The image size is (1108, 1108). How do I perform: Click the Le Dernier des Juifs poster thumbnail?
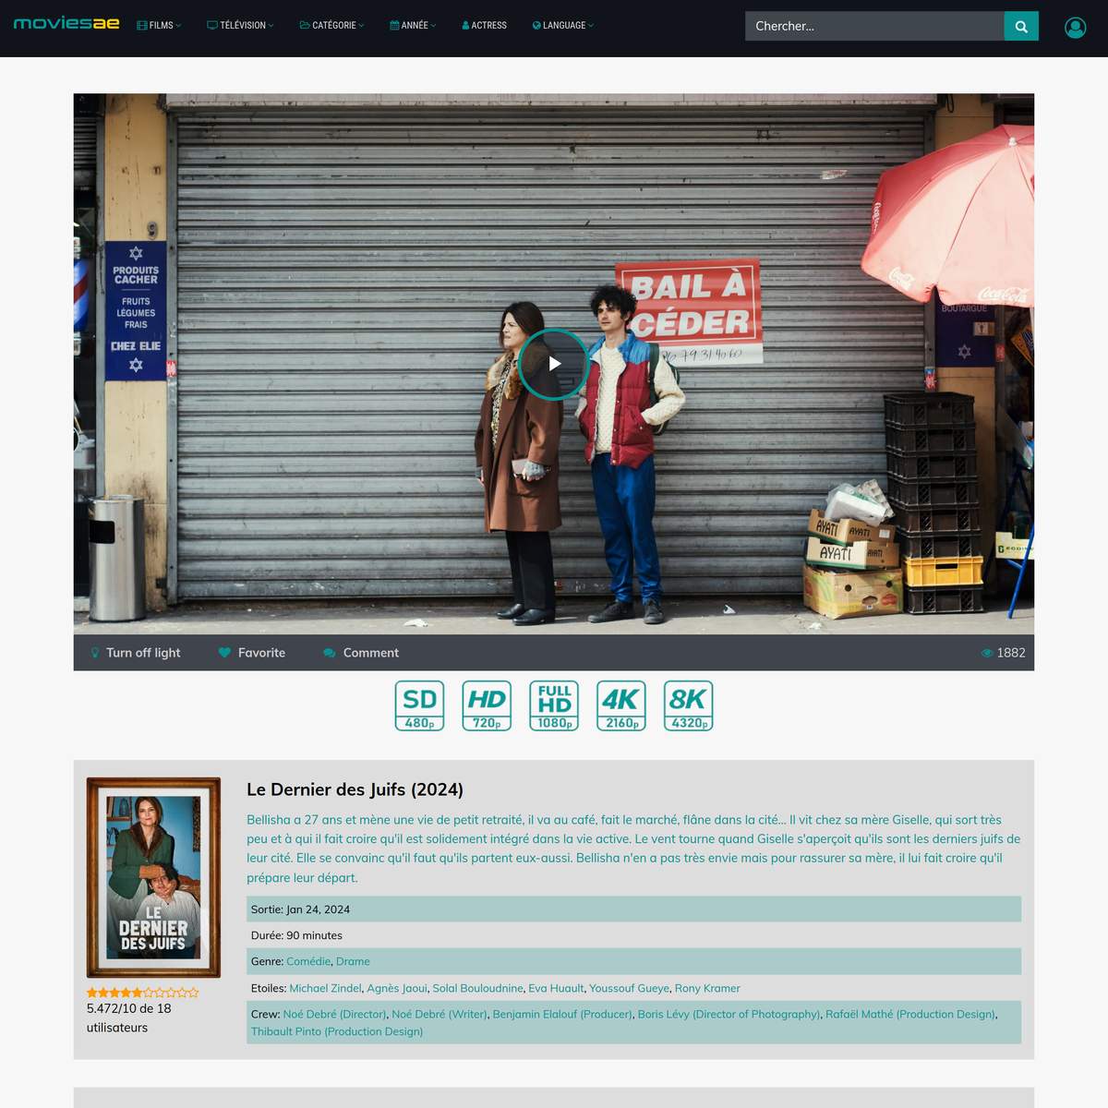coord(153,877)
